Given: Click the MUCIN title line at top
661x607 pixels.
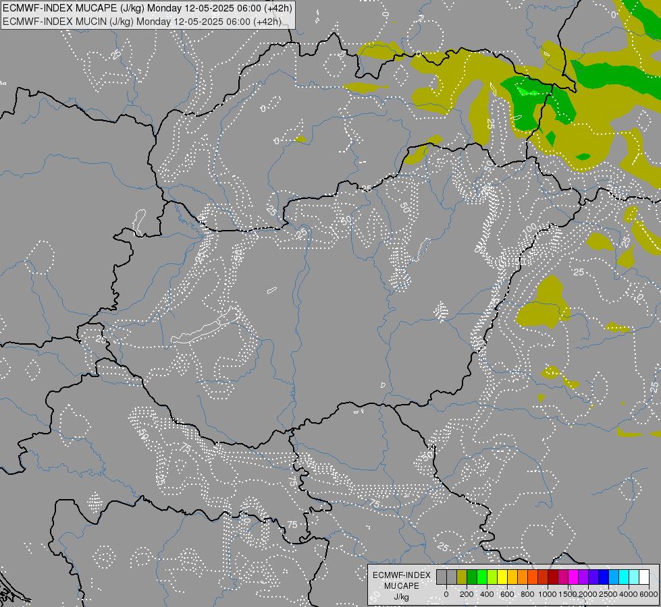Looking at the screenshot, I should pyautogui.click(x=142, y=22).
